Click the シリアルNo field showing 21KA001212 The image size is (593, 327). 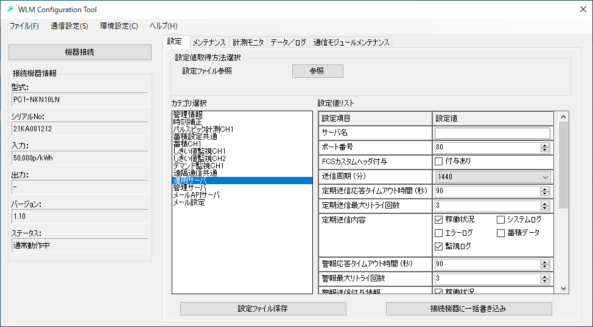point(80,129)
